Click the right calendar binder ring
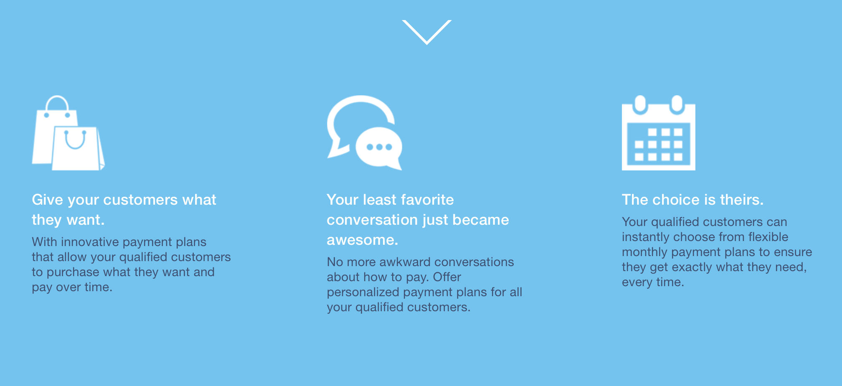This screenshot has width=842, height=386. 677,104
